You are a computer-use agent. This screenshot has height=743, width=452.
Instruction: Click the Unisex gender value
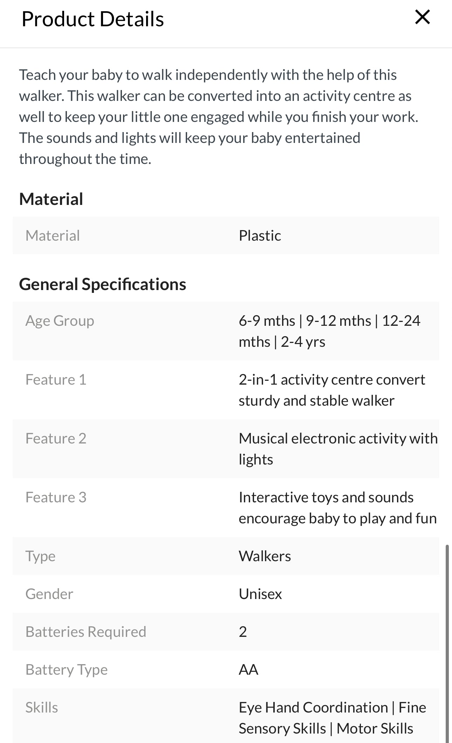pos(260,594)
